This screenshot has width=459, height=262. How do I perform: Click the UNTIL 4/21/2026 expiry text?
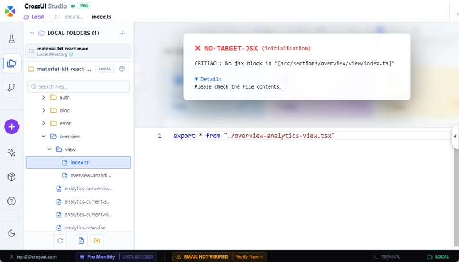pos(138,257)
